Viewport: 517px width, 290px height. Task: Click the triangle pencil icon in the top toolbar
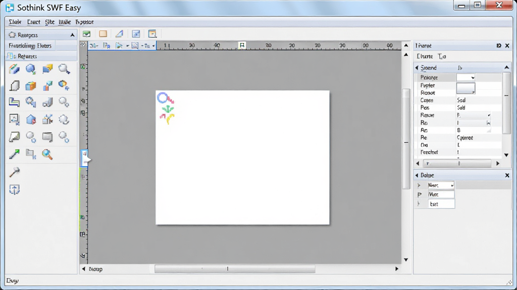click(119, 34)
